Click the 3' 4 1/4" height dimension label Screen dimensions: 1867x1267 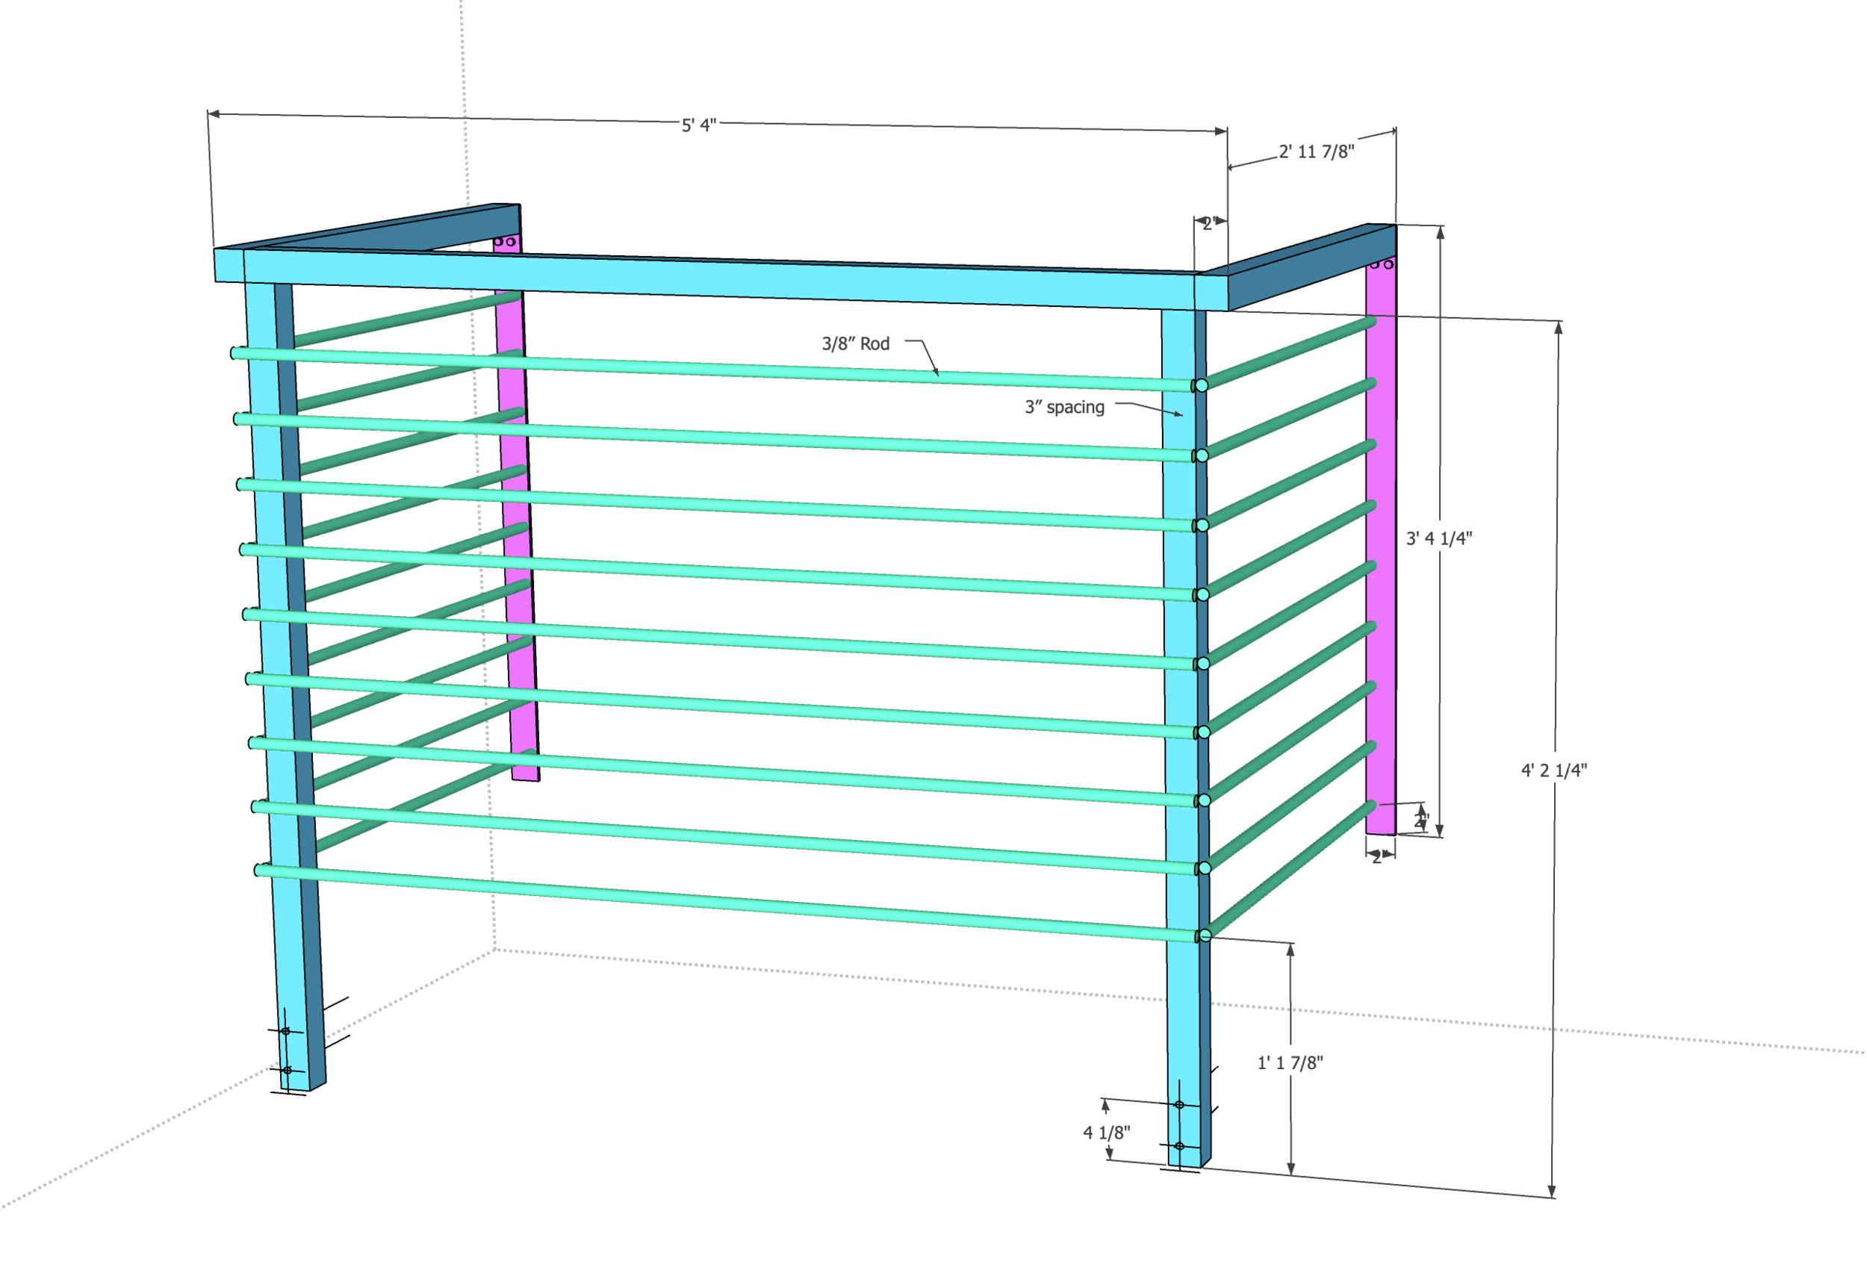click(x=1439, y=539)
